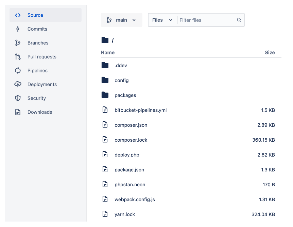This screenshot has height=227, width=293.
Task: Select the Branches icon
Action: pos(18,43)
